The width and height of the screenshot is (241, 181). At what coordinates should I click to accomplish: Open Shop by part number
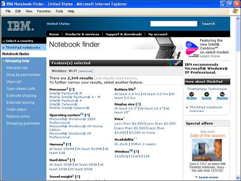point(24,75)
